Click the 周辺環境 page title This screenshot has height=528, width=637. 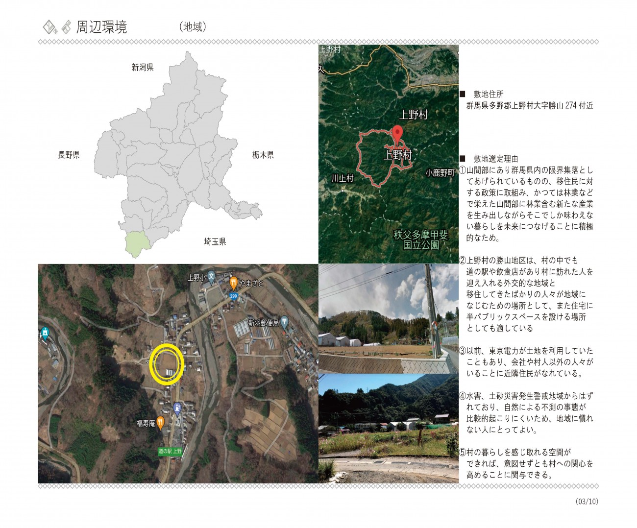101,26
